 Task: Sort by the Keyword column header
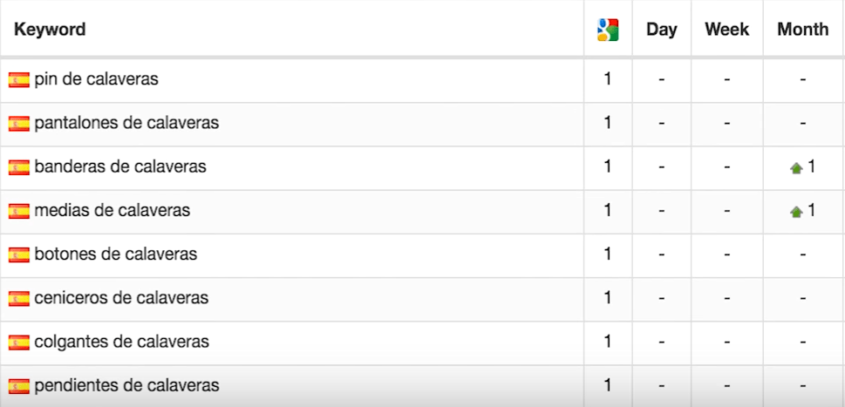point(50,30)
